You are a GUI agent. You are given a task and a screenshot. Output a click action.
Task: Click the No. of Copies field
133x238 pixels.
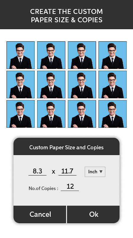point(70,187)
